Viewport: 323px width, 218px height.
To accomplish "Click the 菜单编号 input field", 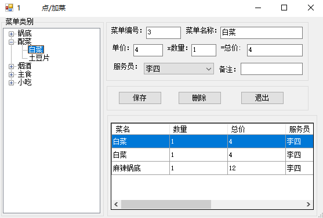I will pos(164,33).
